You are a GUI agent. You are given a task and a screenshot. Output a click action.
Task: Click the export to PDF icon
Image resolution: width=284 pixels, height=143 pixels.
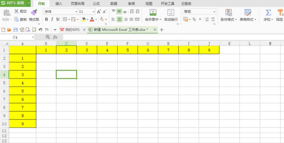(22, 30)
